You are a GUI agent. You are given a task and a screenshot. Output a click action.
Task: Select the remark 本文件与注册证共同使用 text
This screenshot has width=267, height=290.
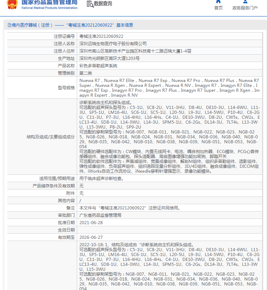pyautogui.click(x=130, y=208)
